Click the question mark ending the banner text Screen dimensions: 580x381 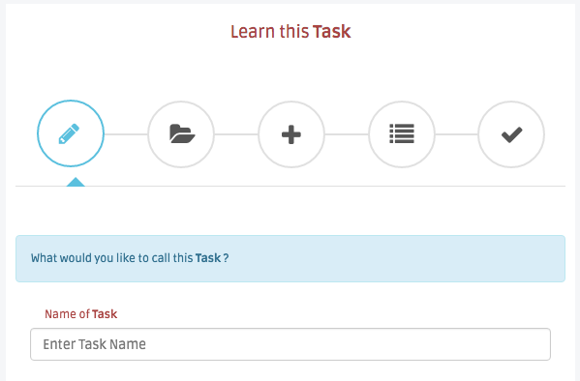click(226, 258)
